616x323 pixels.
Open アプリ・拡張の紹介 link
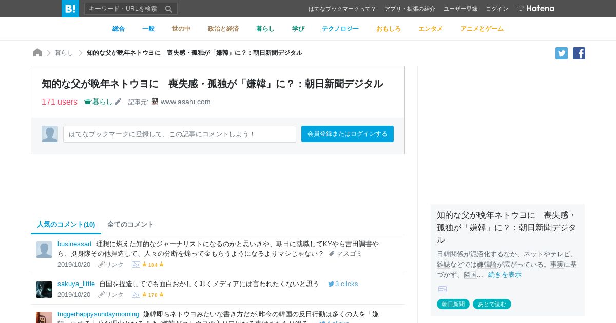pos(410,9)
